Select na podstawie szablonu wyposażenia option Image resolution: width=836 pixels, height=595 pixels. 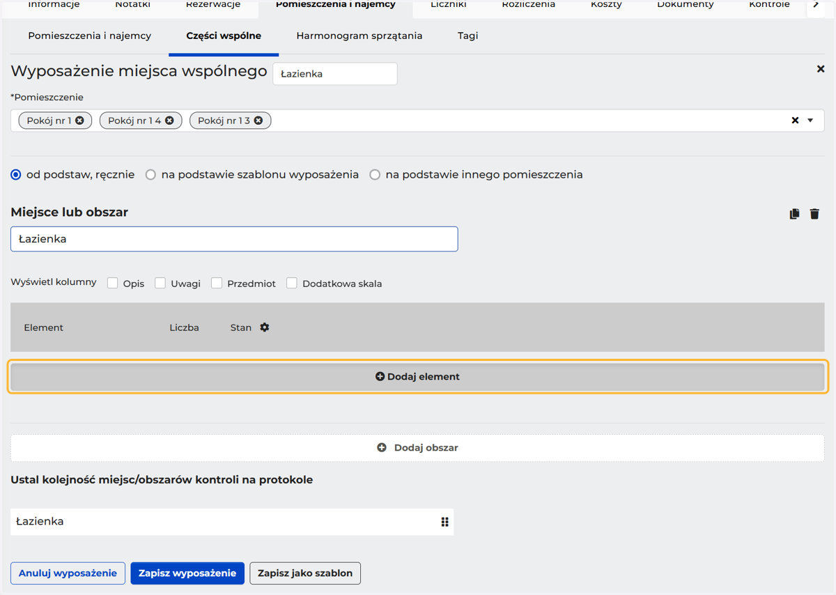[x=150, y=175]
